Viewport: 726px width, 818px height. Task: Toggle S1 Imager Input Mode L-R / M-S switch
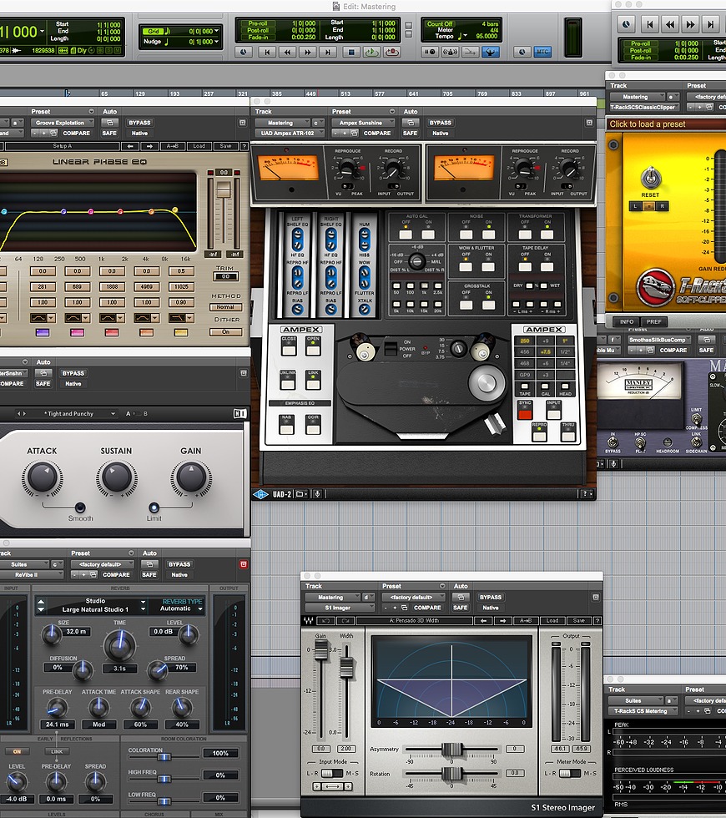[333, 773]
